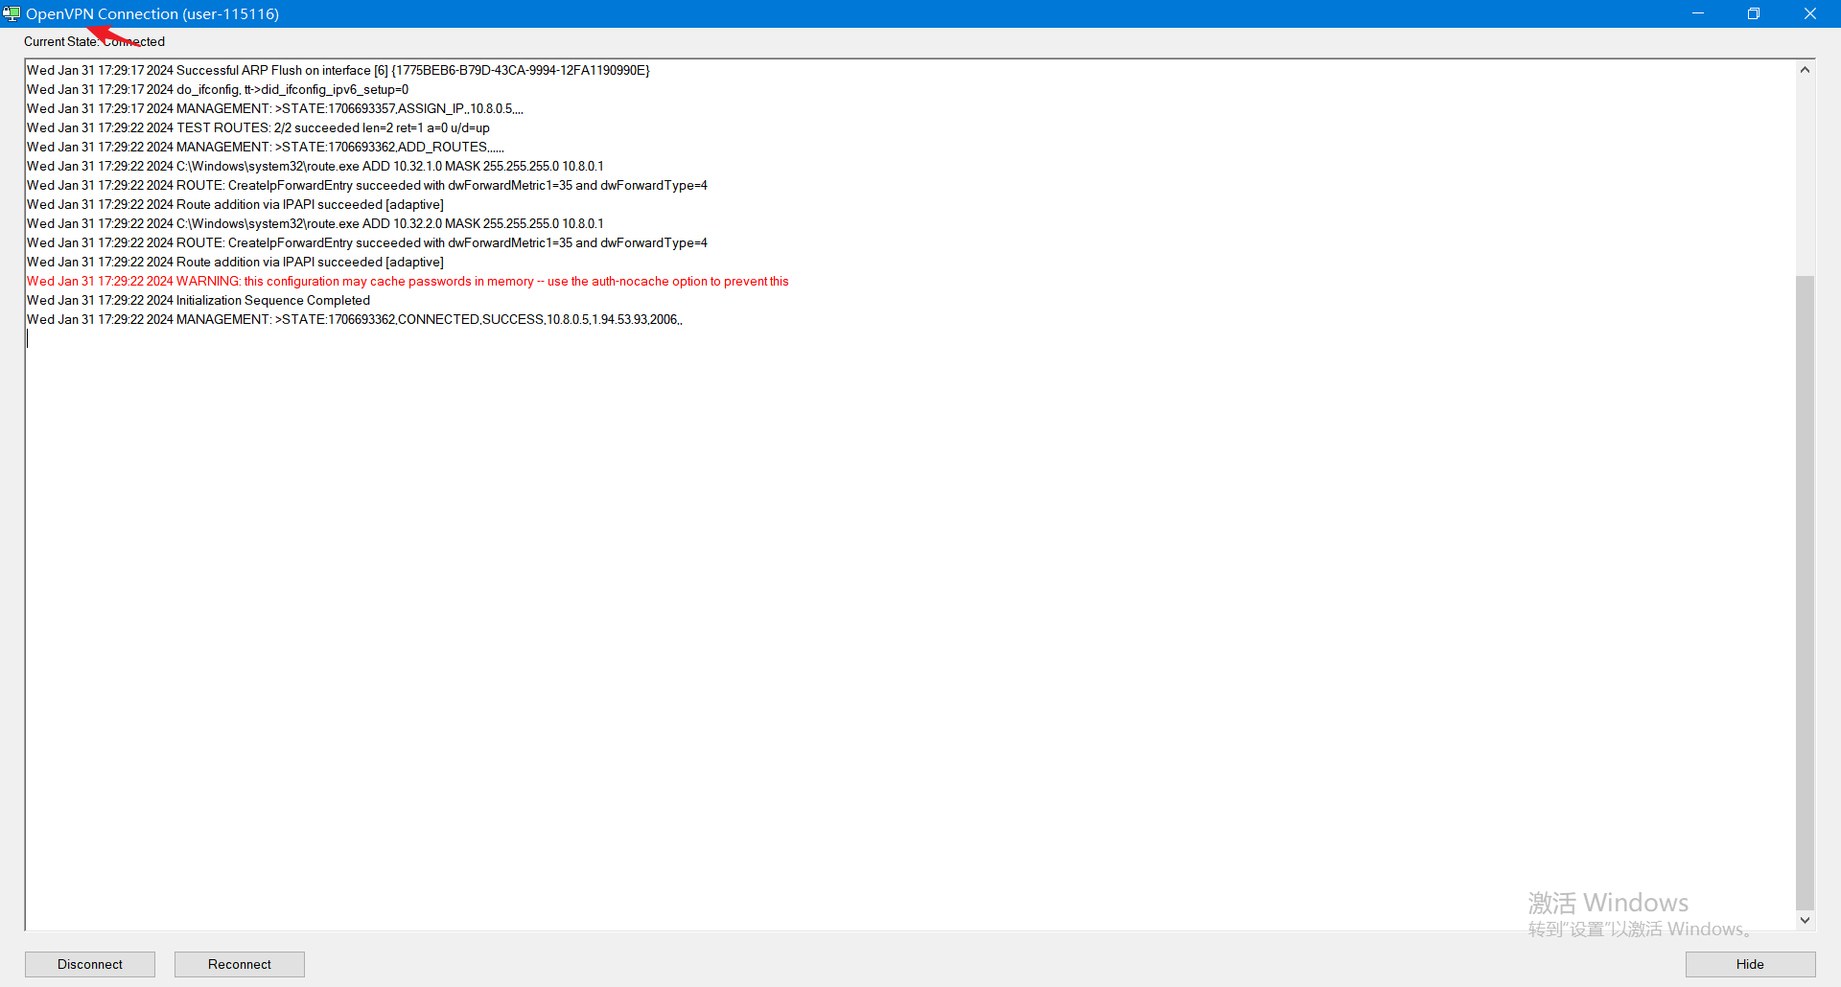Close the OpenVPN Connection window
This screenshot has height=987, width=1841.
click(x=1809, y=13)
